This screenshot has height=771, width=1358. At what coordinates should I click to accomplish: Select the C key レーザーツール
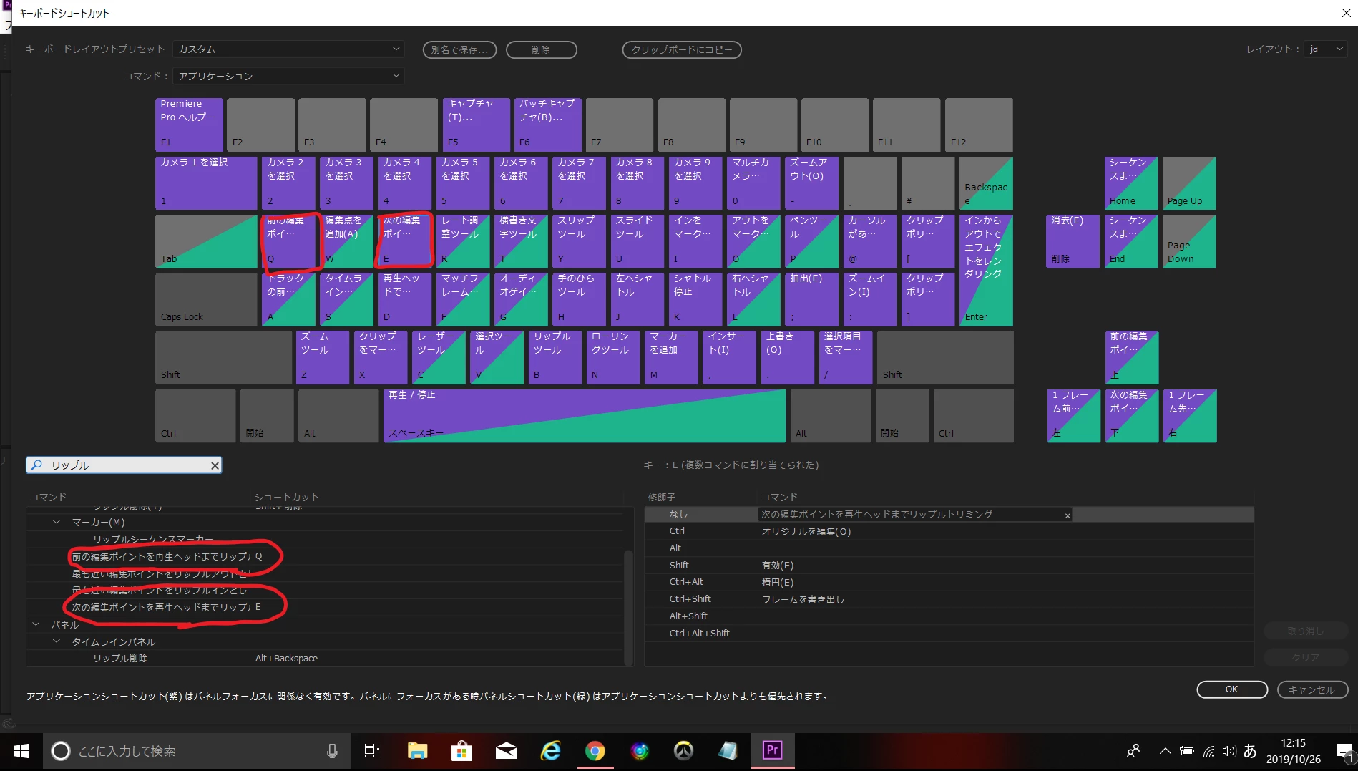[x=439, y=357]
